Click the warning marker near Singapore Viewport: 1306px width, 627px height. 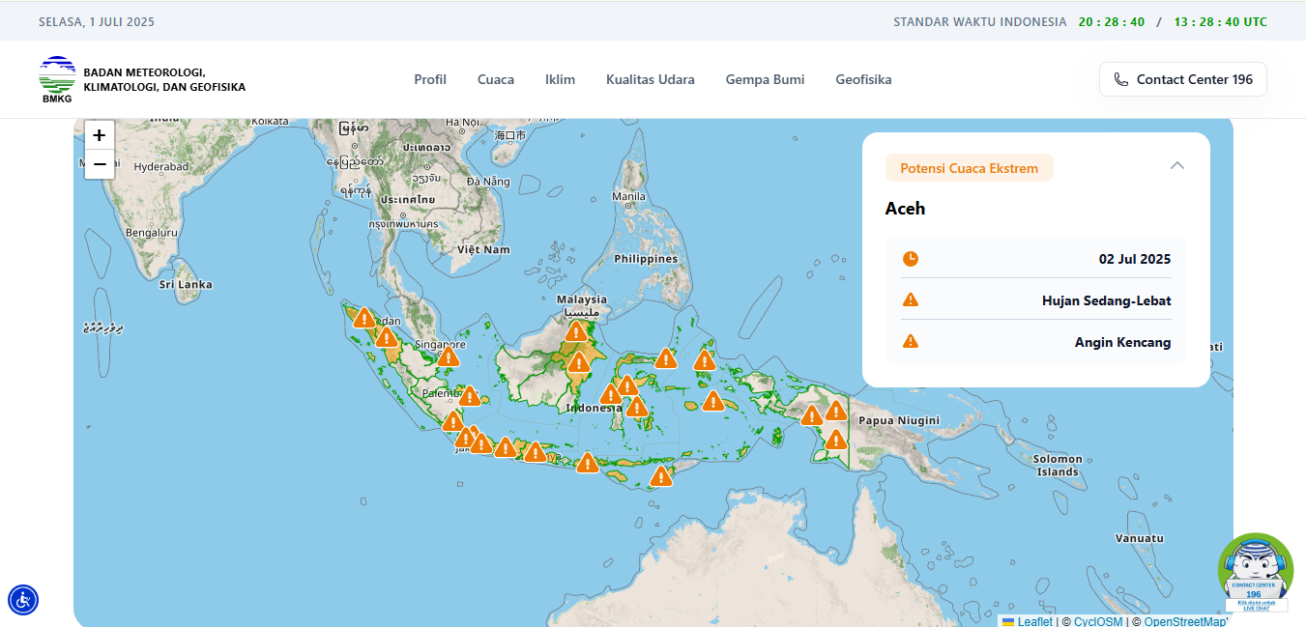[x=448, y=356]
